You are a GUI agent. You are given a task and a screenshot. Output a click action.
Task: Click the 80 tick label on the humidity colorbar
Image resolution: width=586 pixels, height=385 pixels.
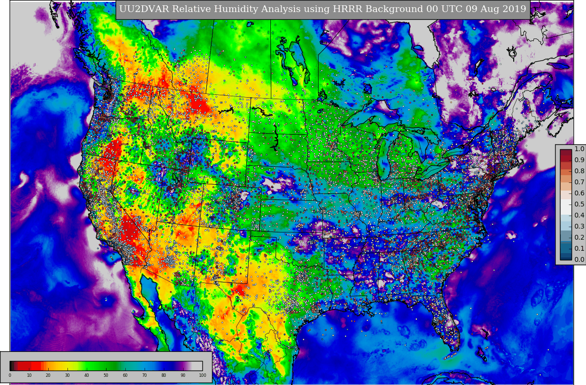[164, 375]
